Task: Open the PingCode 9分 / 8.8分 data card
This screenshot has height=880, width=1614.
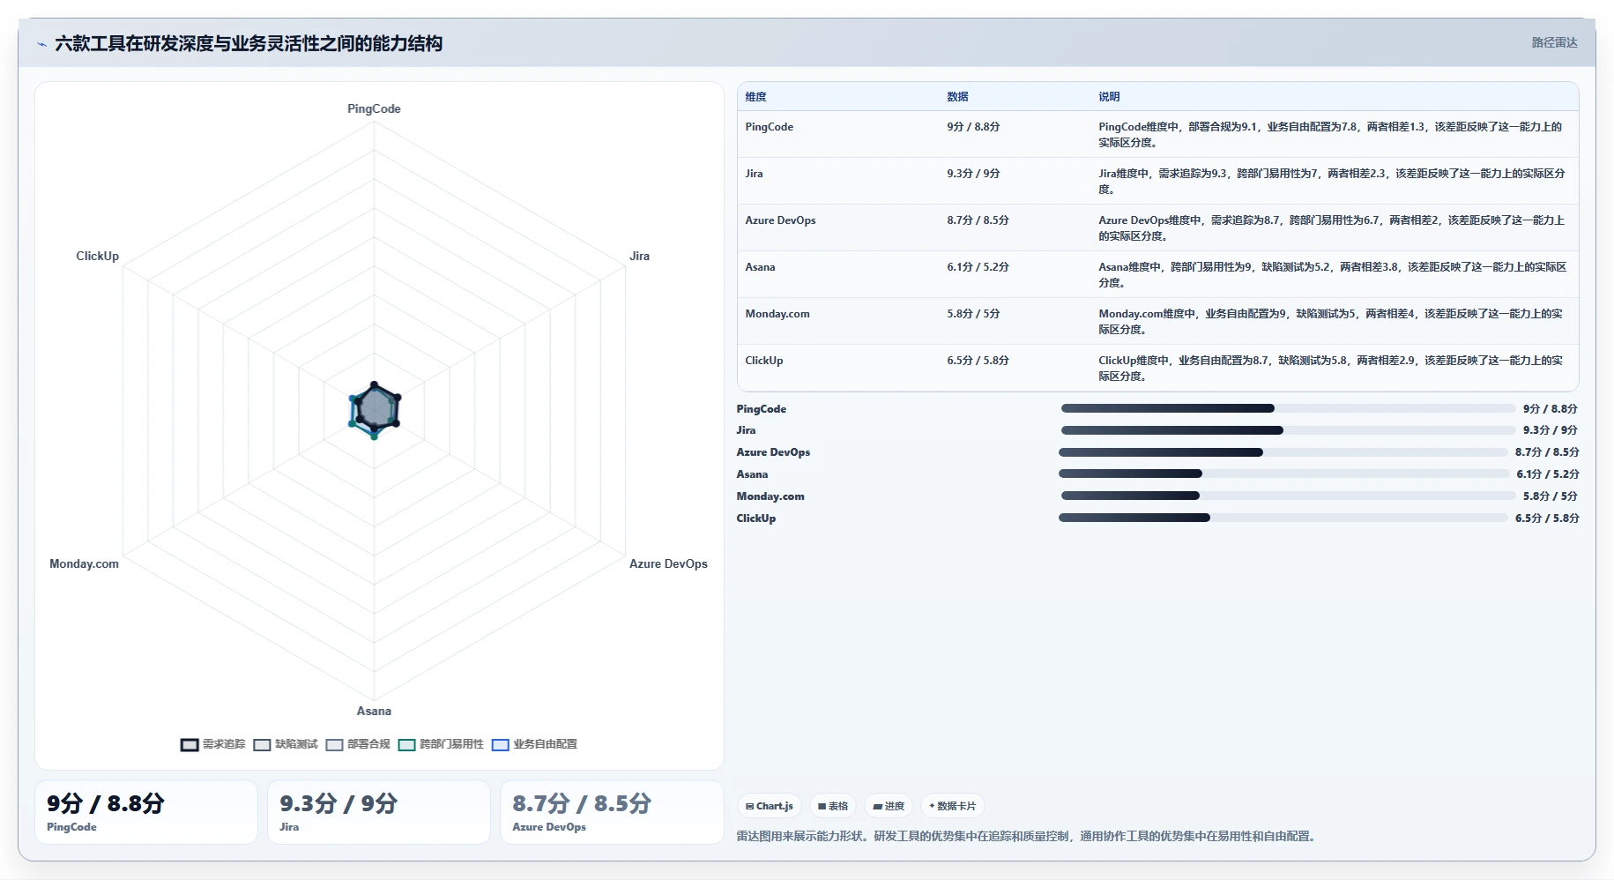Action: coord(146,812)
